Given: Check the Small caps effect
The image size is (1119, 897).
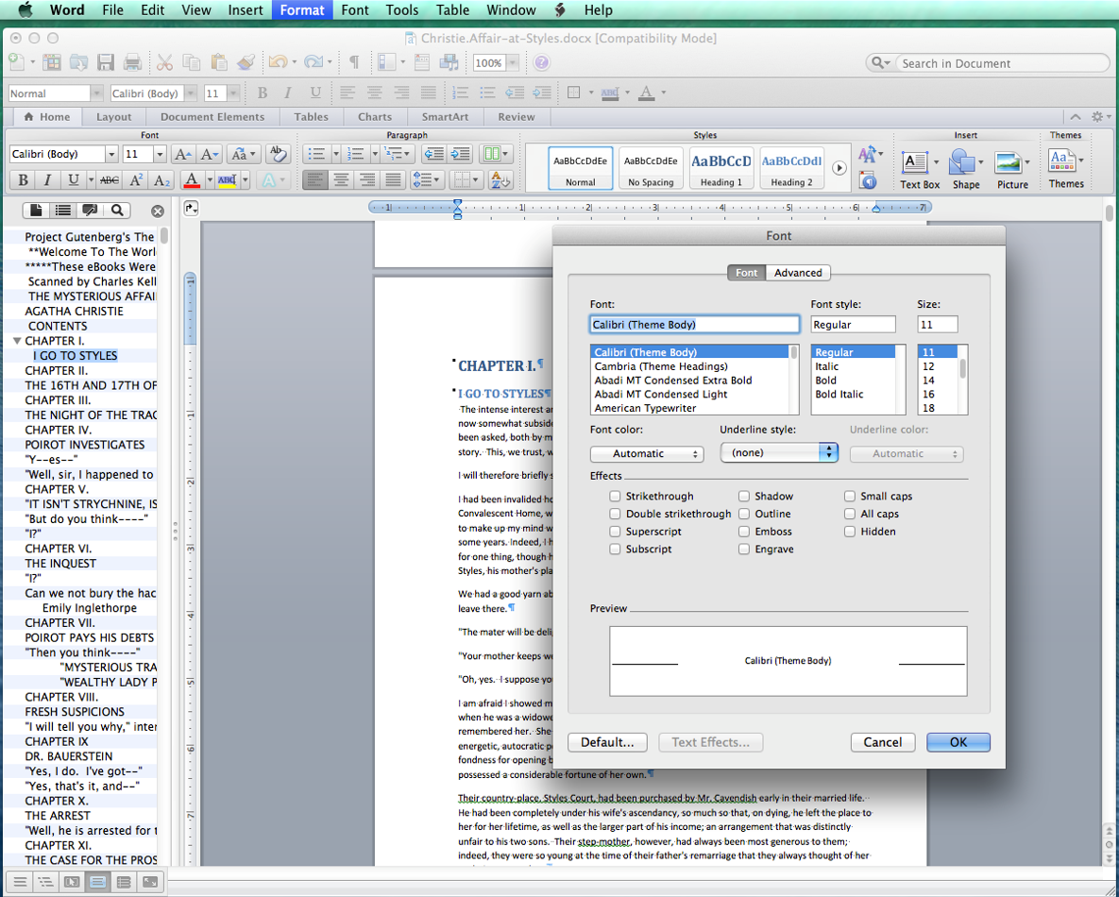Looking at the screenshot, I should [850, 497].
